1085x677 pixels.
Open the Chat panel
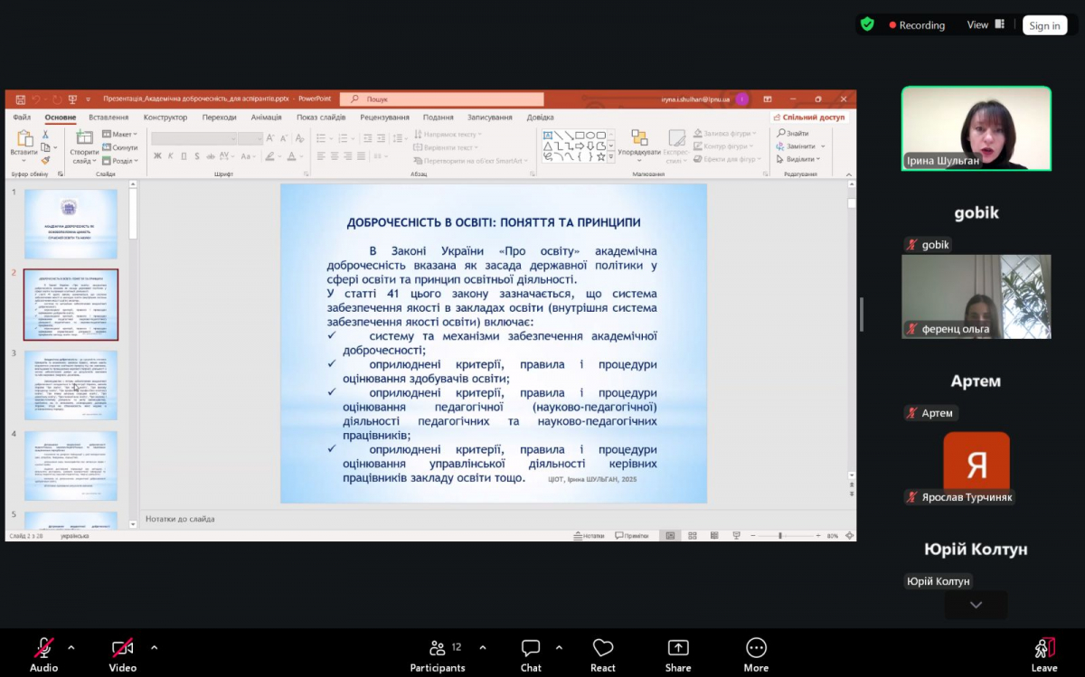pos(531,654)
